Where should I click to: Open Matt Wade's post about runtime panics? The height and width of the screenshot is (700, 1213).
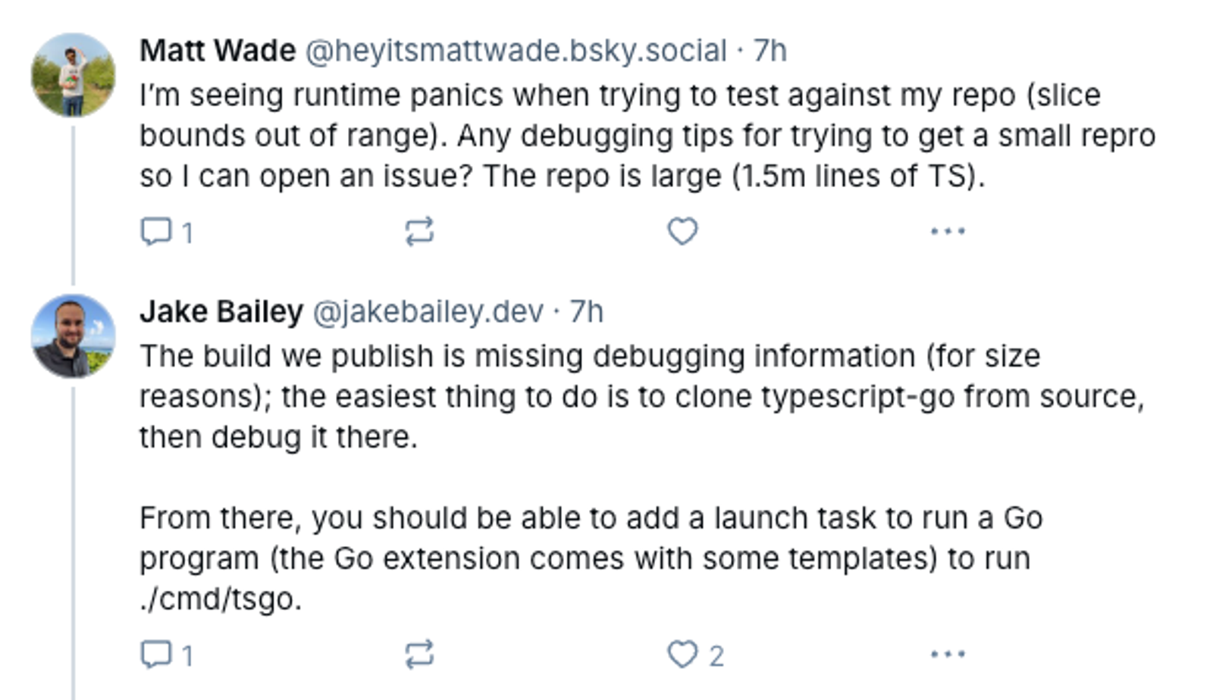(x=647, y=136)
